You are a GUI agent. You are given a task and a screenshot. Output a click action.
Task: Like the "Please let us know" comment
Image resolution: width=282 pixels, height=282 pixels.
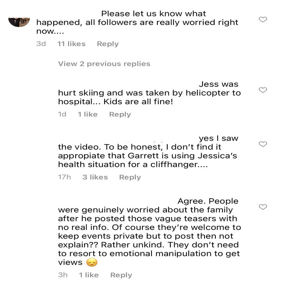pyautogui.click(x=263, y=19)
